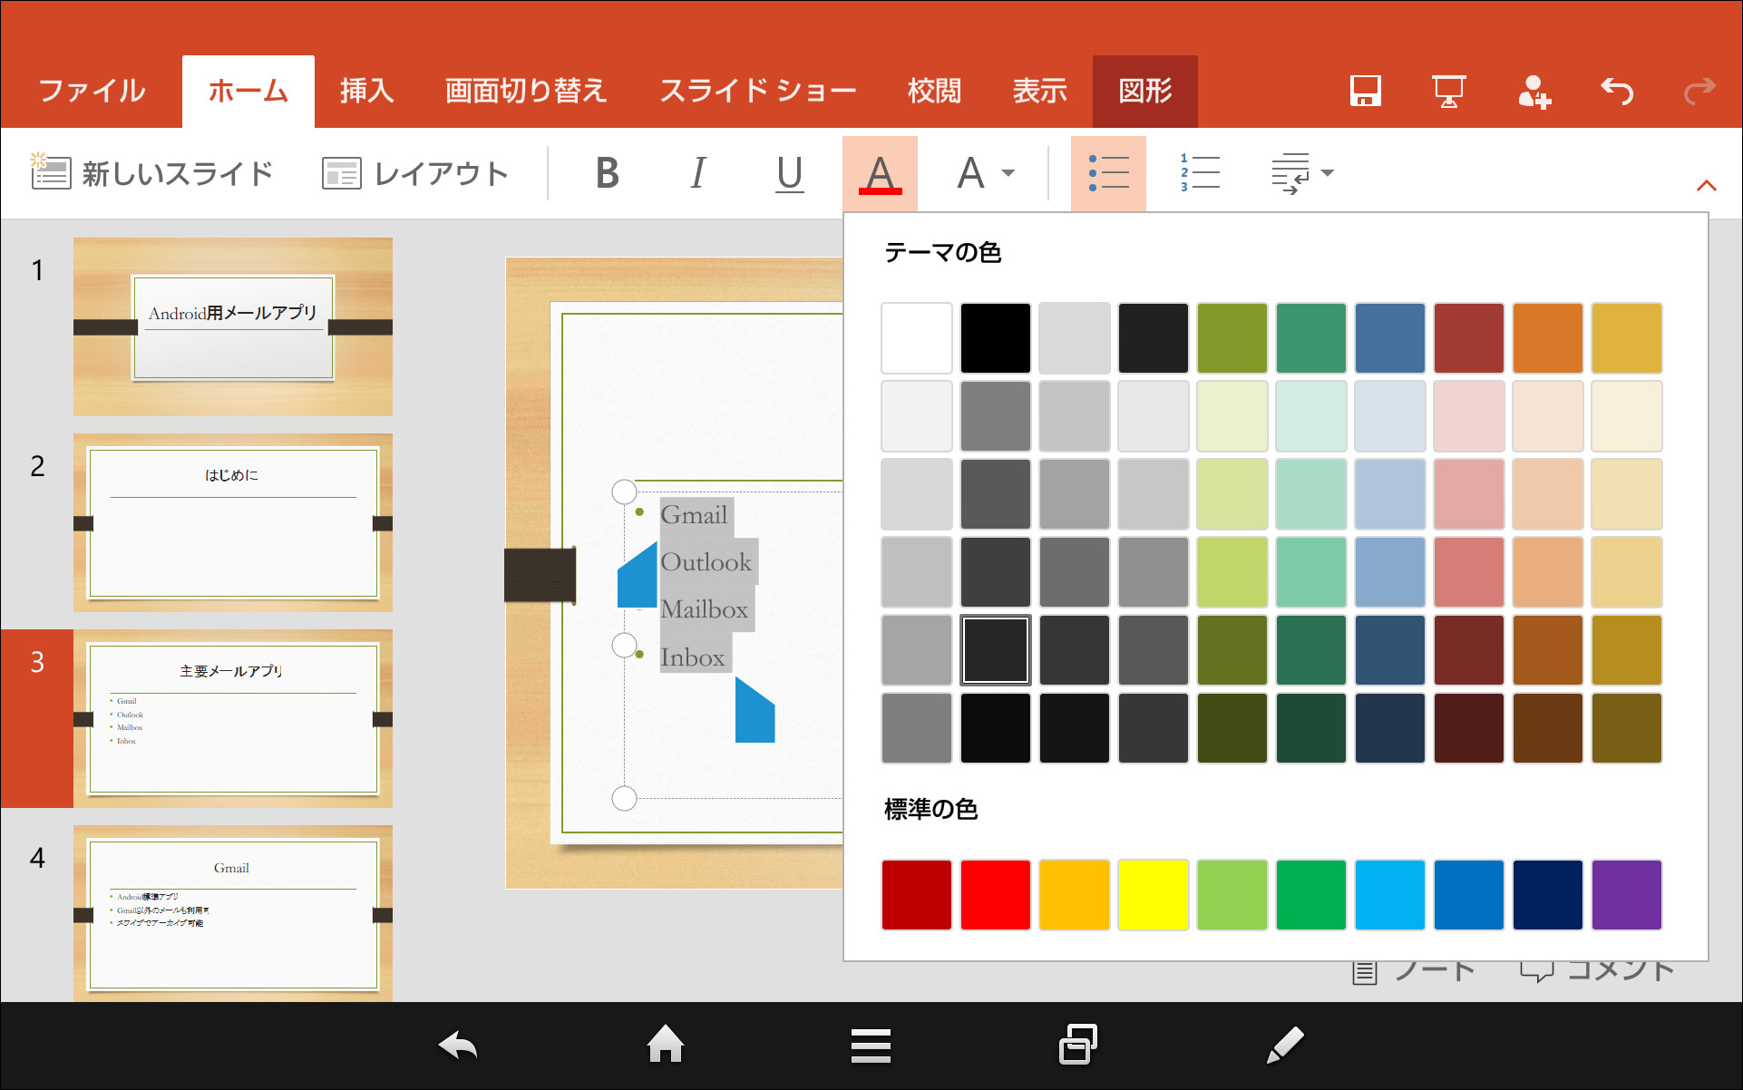The height and width of the screenshot is (1090, 1743).
Task: Toggle italic formatting
Action: pyautogui.click(x=696, y=173)
